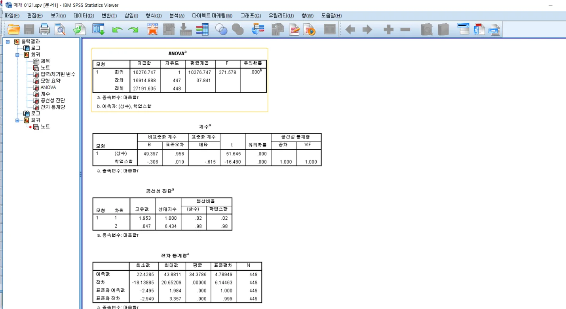Screen dimensions: 566x309
Task: Open the 그래프(G) menu
Action: coord(251,16)
